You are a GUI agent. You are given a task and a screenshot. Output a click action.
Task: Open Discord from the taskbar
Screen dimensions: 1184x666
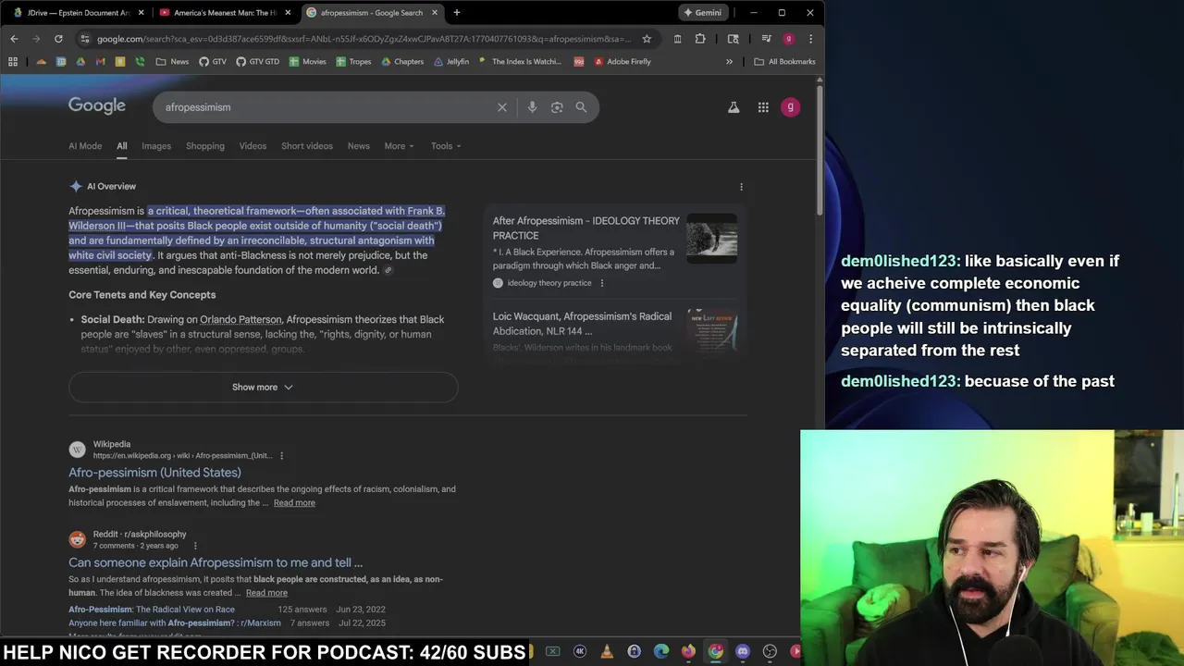pyautogui.click(x=743, y=651)
